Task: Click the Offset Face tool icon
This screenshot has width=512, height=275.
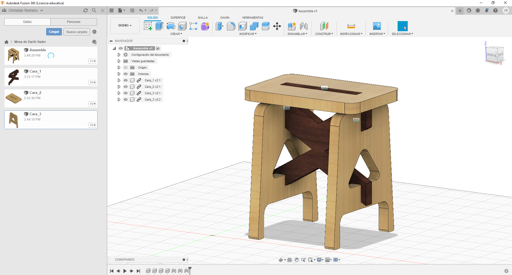Action: 266,26
